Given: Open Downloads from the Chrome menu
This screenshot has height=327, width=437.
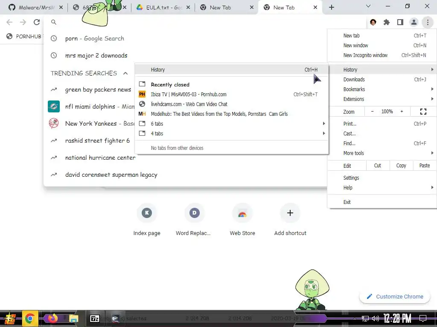Looking at the screenshot, I should tap(382, 80).
